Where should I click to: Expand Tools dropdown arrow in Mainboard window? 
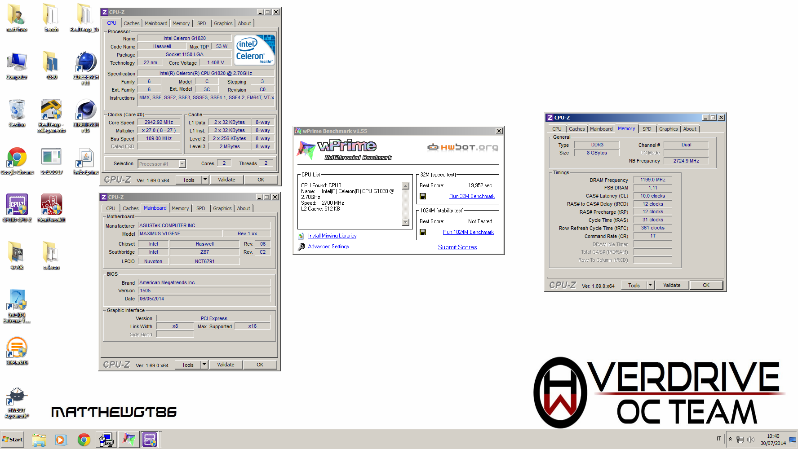(204, 365)
